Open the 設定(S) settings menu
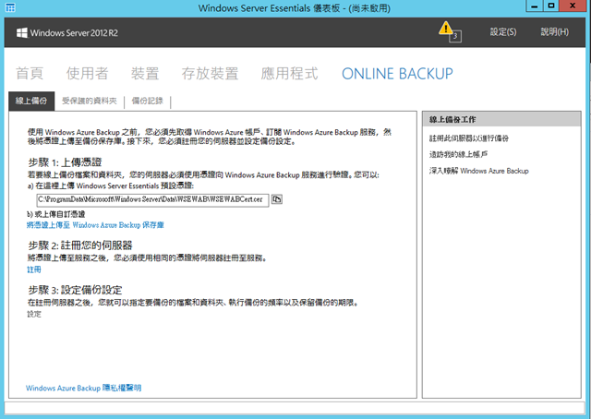The image size is (591, 419). (503, 32)
